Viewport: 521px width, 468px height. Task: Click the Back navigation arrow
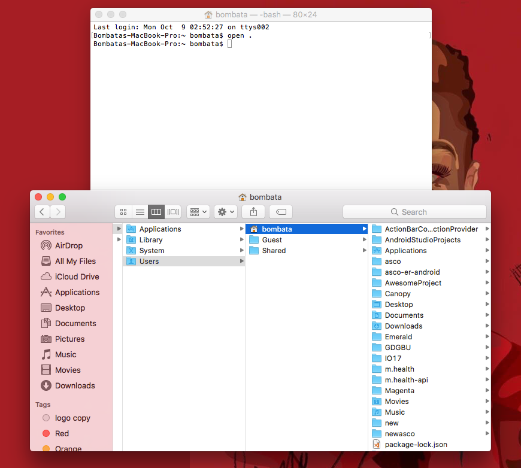(x=41, y=211)
